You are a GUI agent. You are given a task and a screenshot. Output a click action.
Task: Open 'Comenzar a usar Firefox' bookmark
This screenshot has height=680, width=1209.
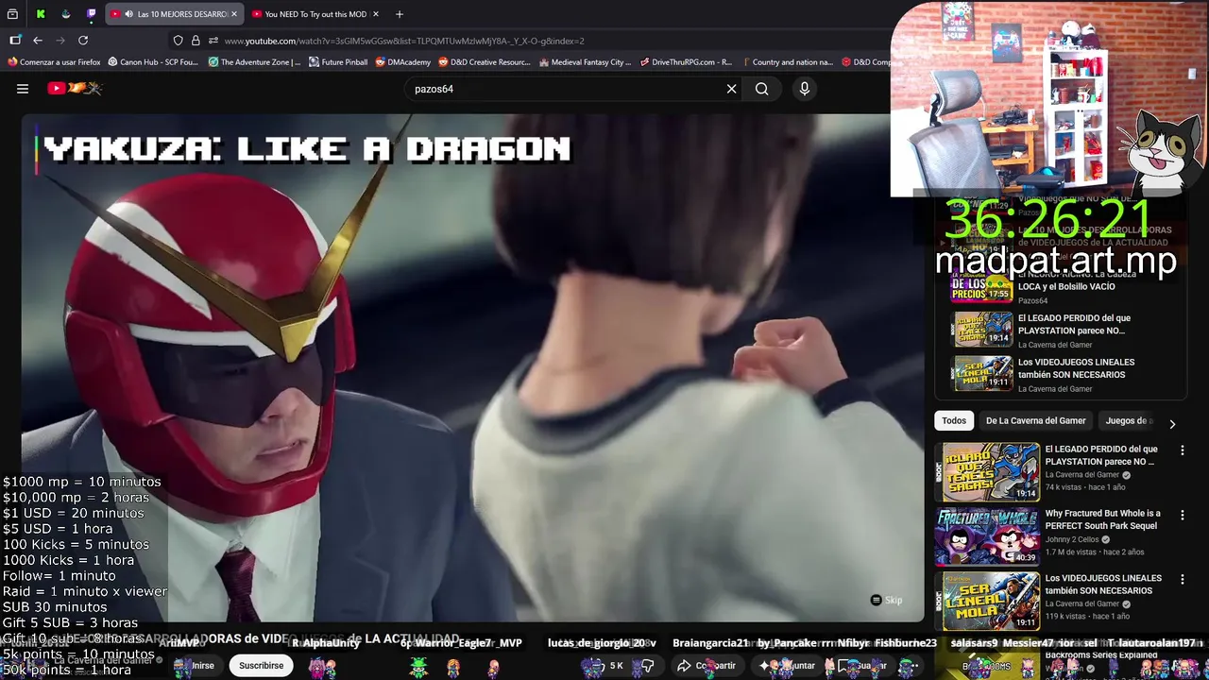[x=54, y=62]
